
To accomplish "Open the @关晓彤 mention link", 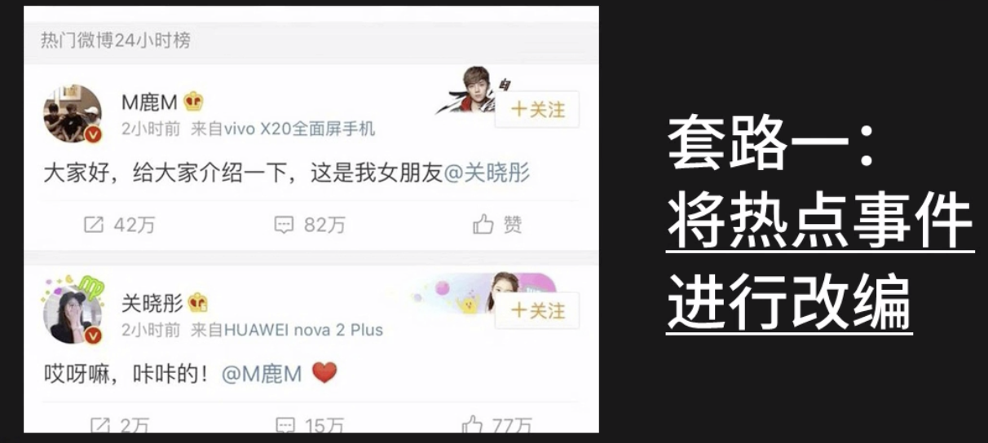I will click(x=487, y=173).
